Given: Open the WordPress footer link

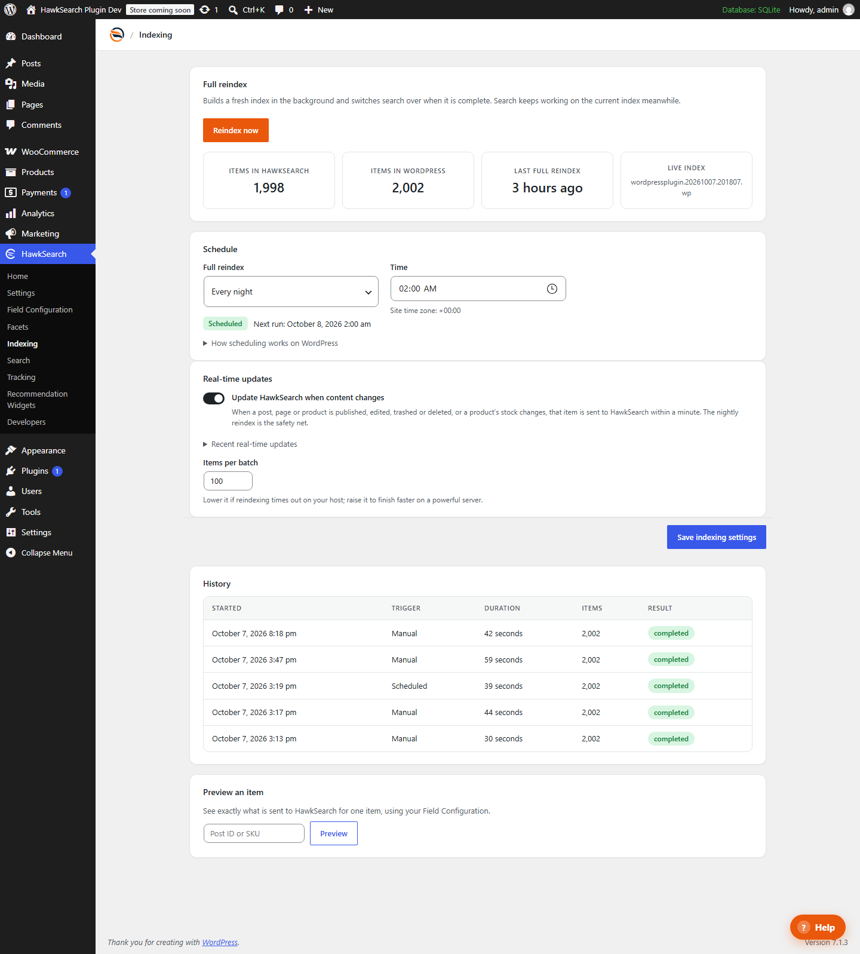Looking at the screenshot, I should coord(220,942).
